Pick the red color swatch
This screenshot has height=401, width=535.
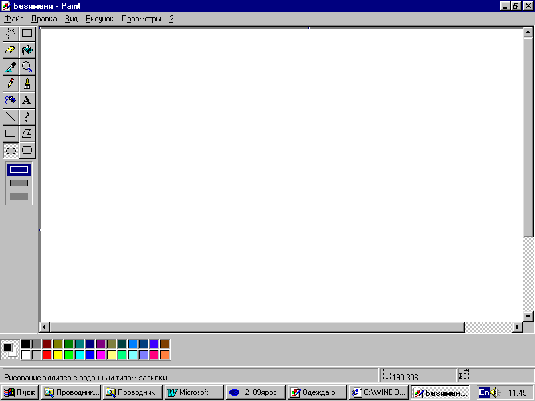(x=47, y=355)
